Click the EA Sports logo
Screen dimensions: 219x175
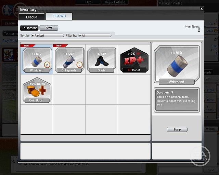[x=200, y=156]
